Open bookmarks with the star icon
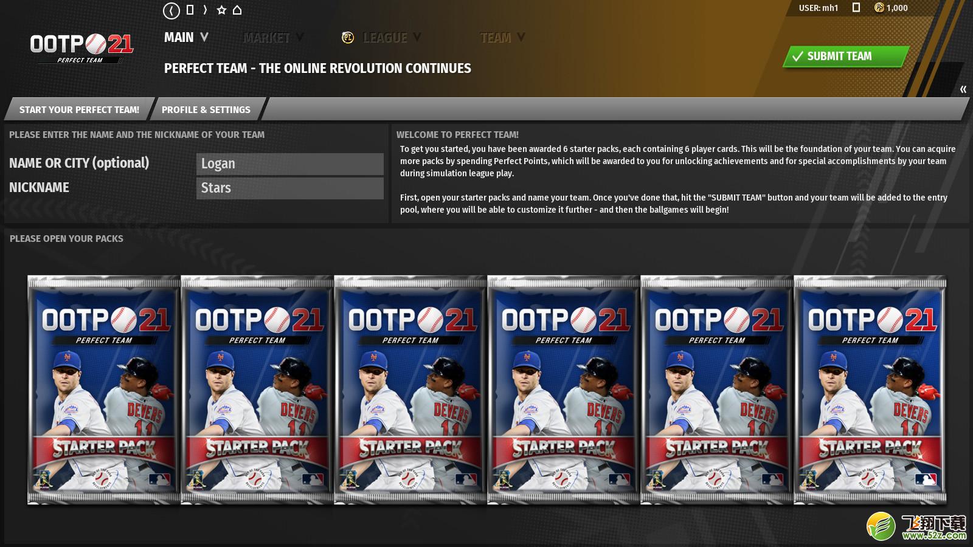 coord(221,10)
